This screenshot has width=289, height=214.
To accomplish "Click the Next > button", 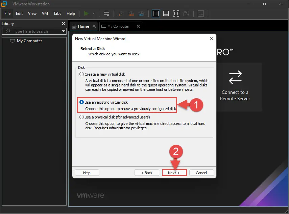I will pos(174,173).
